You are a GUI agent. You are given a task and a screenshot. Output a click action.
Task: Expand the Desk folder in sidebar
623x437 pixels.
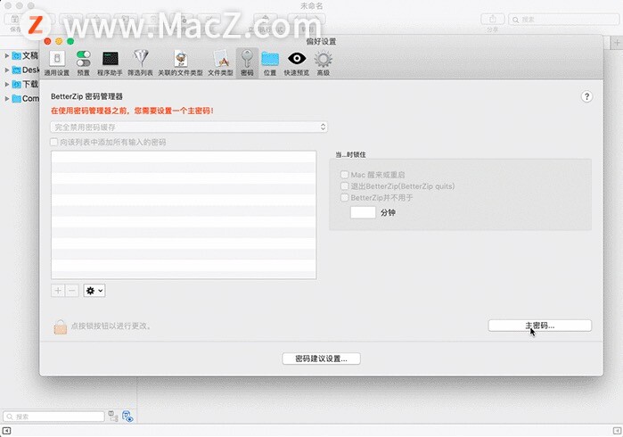tap(7, 70)
